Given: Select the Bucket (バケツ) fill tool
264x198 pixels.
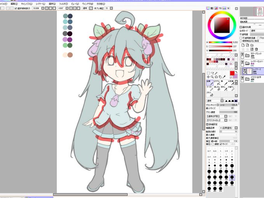Looking at the screenshot, I should 210,94.
